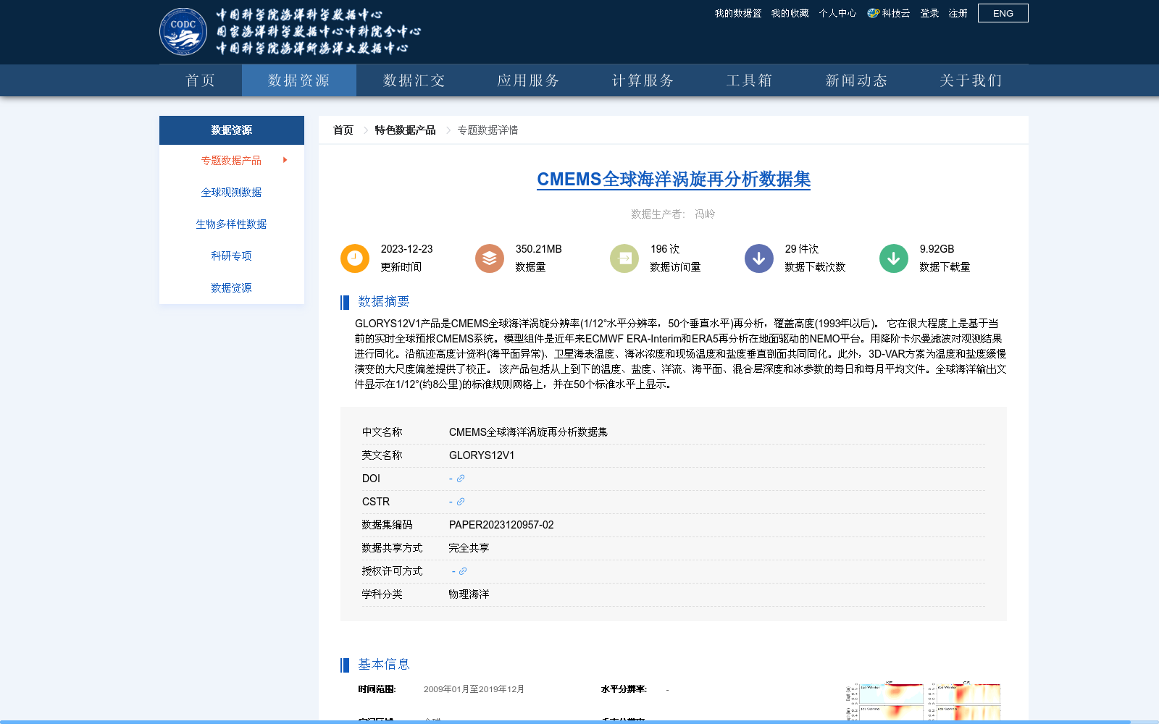Screen dimensions: 1159x724
Task: Click the data visits icon
Action: [x=624, y=258]
